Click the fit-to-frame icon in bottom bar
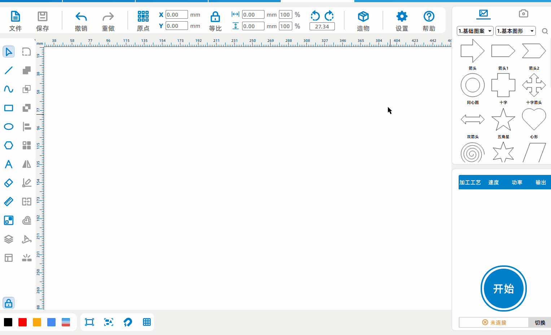Image resolution: width=551 pixels, height=335 pixels. (x=89, y=322)
